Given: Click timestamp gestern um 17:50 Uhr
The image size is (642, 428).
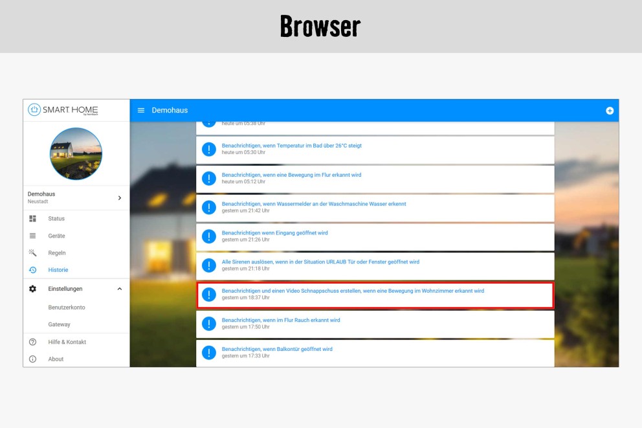Looking at the screenshot, I should pos(246,327).
